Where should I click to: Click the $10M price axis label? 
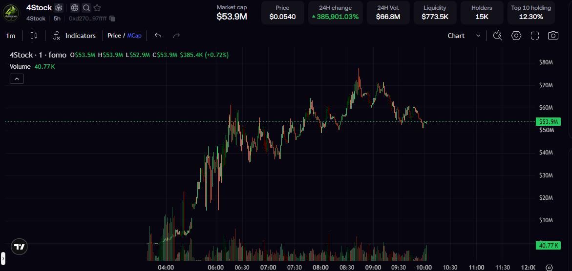pos(546,220)
